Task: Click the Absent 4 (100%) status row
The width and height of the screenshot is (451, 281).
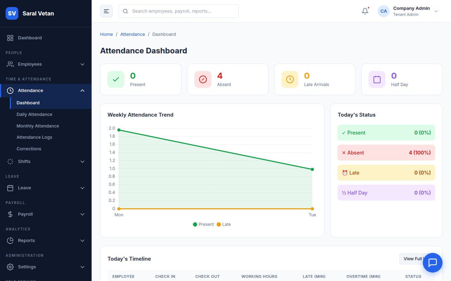Action: pyautogui.click(x=386, y=153)
